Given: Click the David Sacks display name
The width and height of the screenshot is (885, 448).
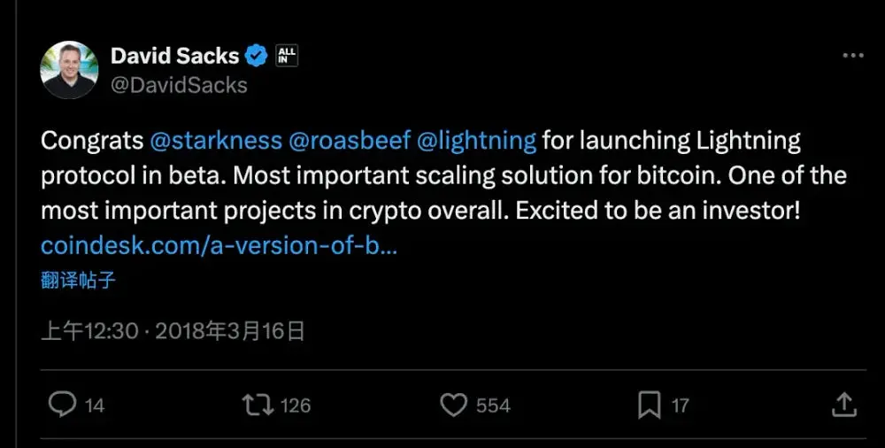Looking at the screenshot, I should 174,56.
